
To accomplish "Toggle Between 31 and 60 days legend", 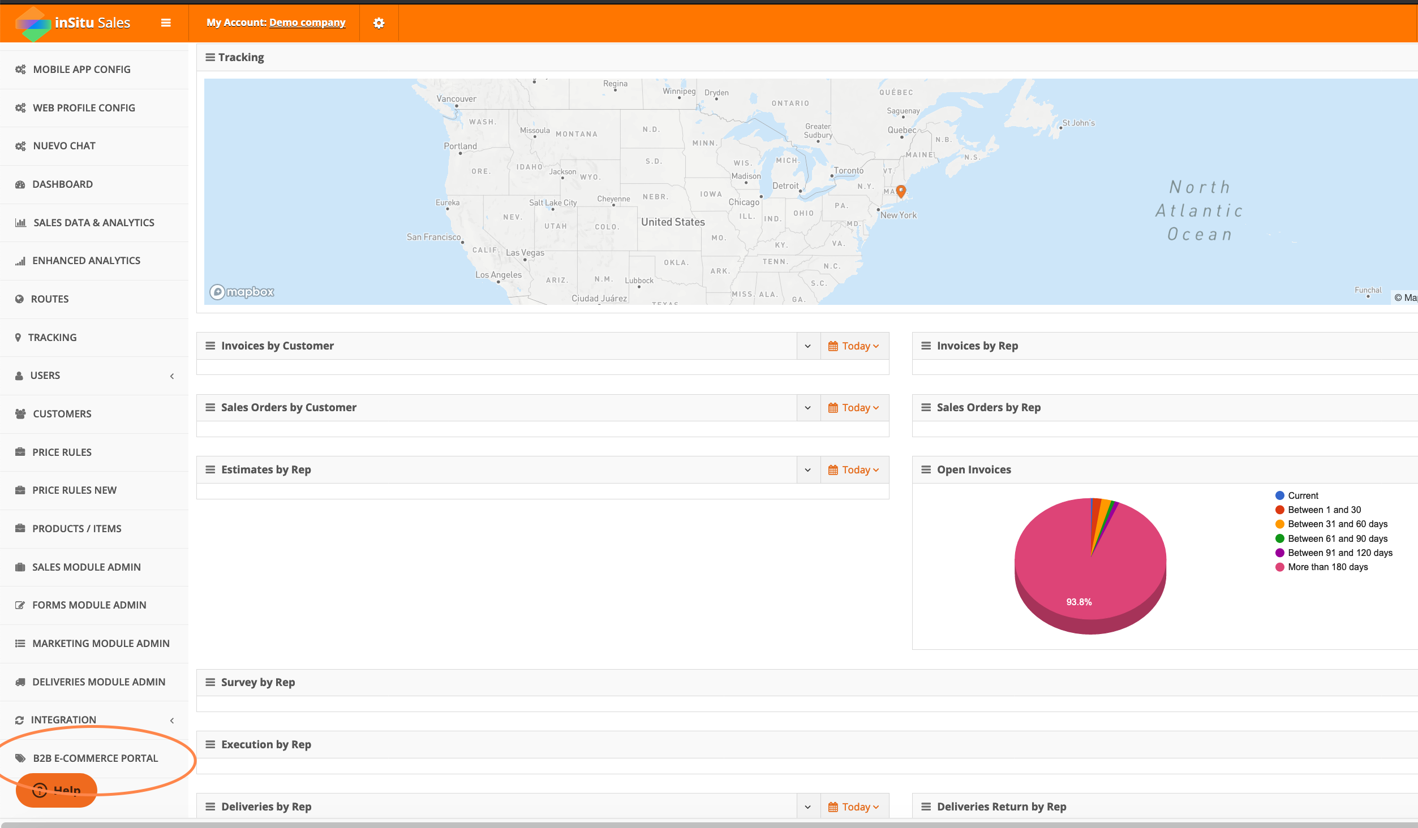I will tap(1337, 524).
